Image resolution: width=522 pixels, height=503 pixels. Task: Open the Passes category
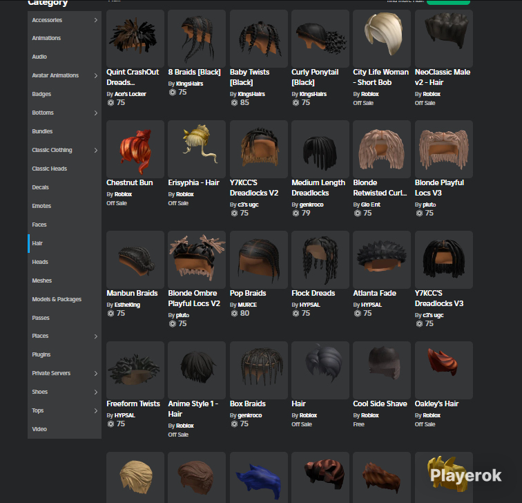pyautogui.click(x=41, y=318)
